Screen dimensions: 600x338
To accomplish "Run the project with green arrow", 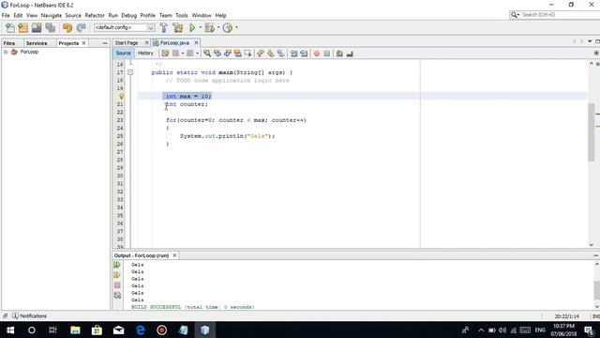I will (192, 27).
